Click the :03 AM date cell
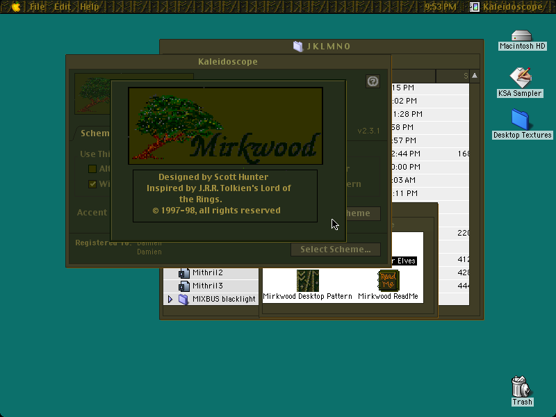This screenshot has height=417, width=556. [x=404, y=180]
